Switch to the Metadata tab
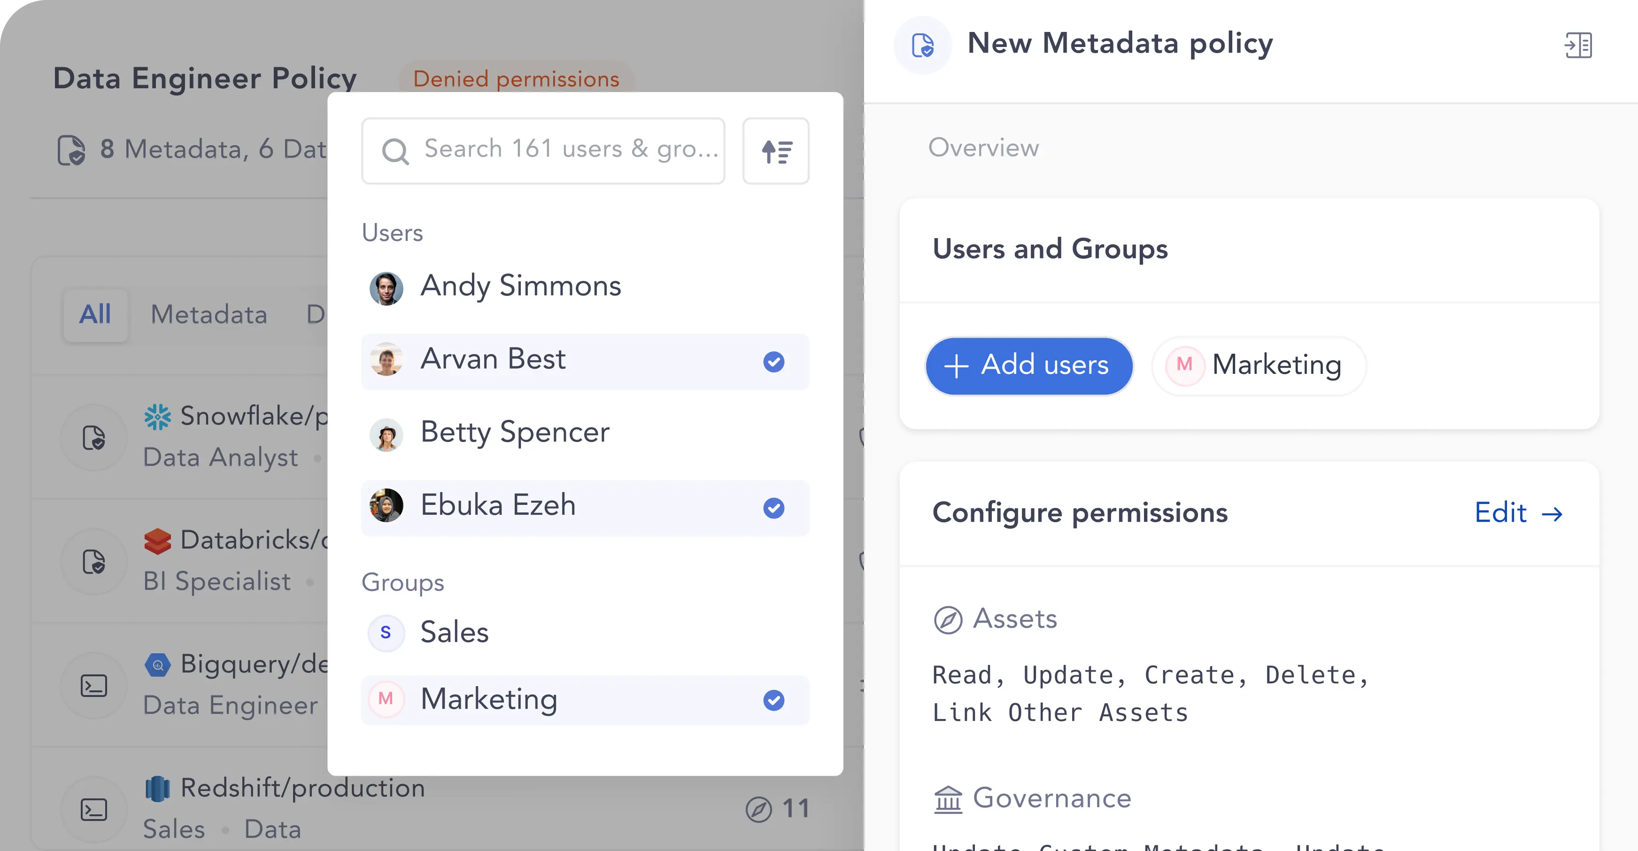Image resolution: width=1638 pixels, height=851 pixels. tap(209, 315)
